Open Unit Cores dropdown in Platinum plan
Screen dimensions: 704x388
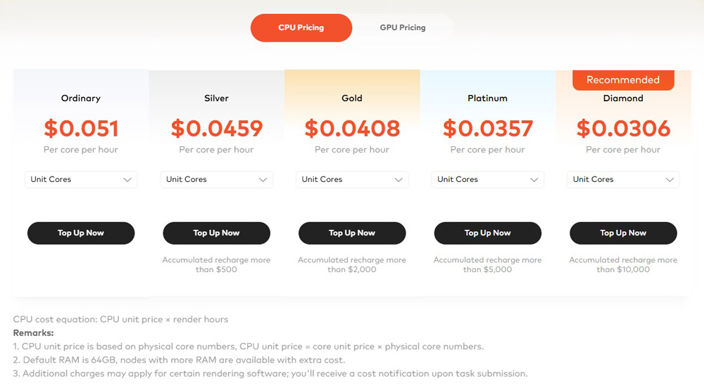pos(488,179)
